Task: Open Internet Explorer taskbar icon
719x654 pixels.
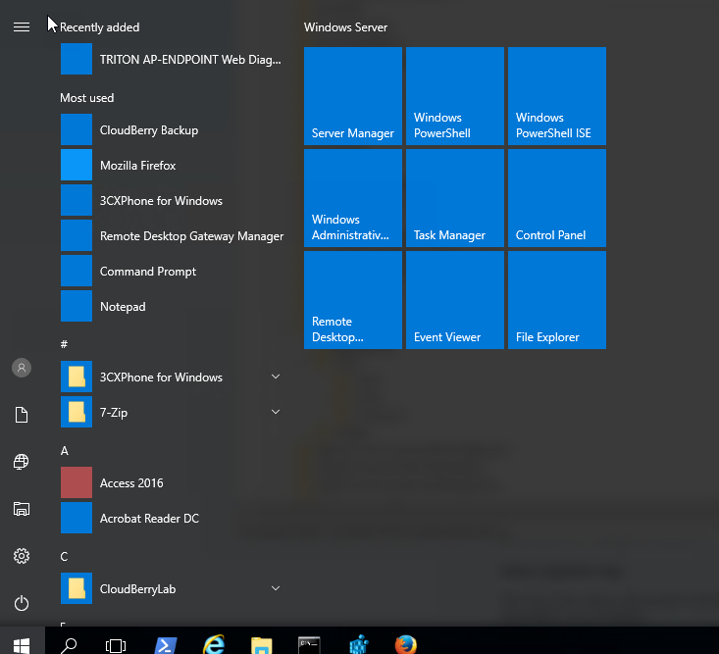Action: pyautogui.click(x=214, y=644)
